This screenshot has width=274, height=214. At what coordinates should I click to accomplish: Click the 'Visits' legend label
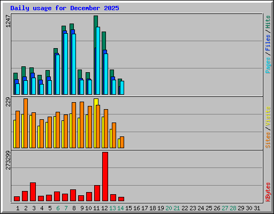click(268, 116)
